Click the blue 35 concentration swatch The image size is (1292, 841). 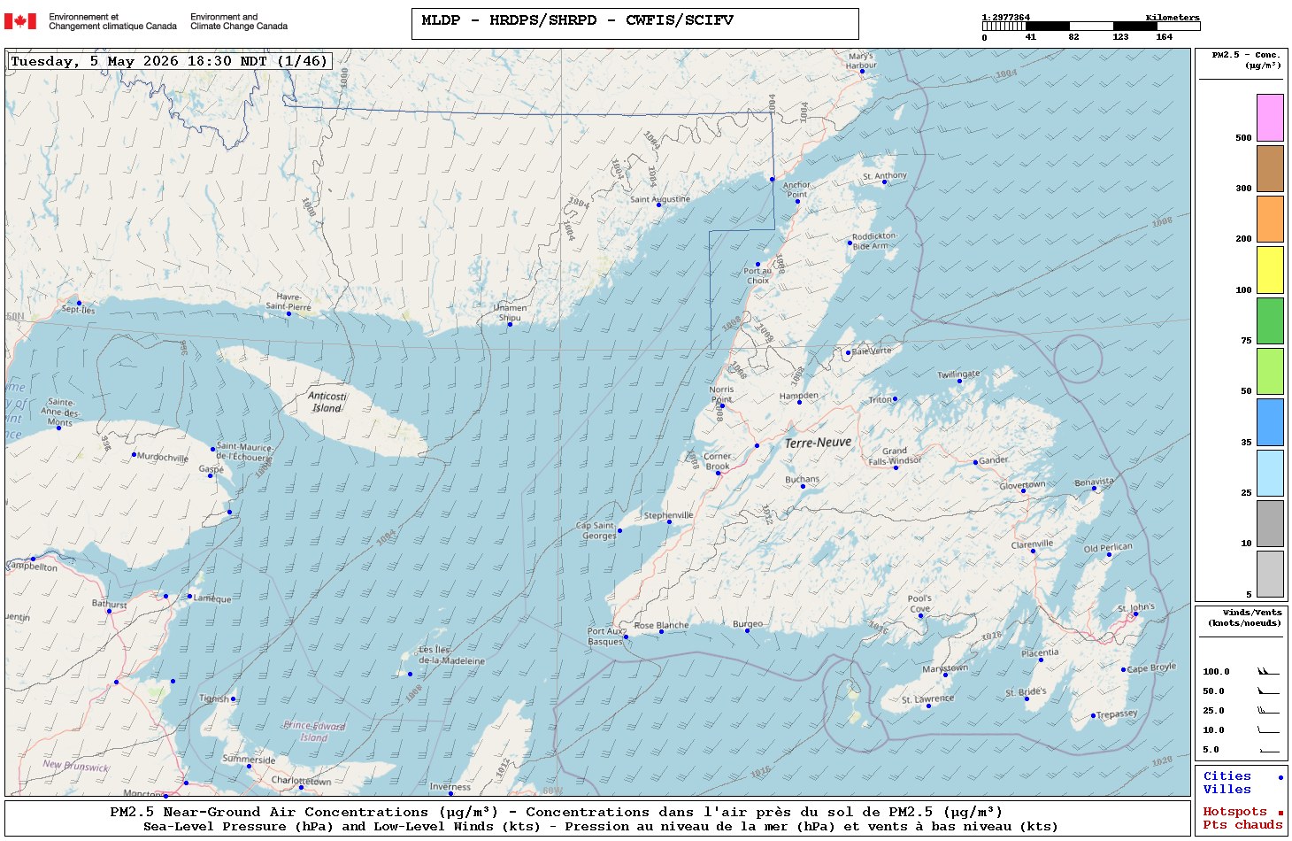pyautogui.click(x=1270, y=422)
